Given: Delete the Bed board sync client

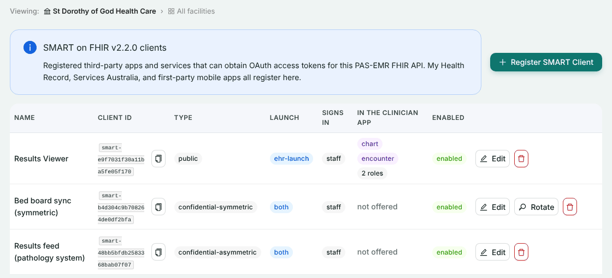Looking at the screenshot, I should (x=570, y=207).
